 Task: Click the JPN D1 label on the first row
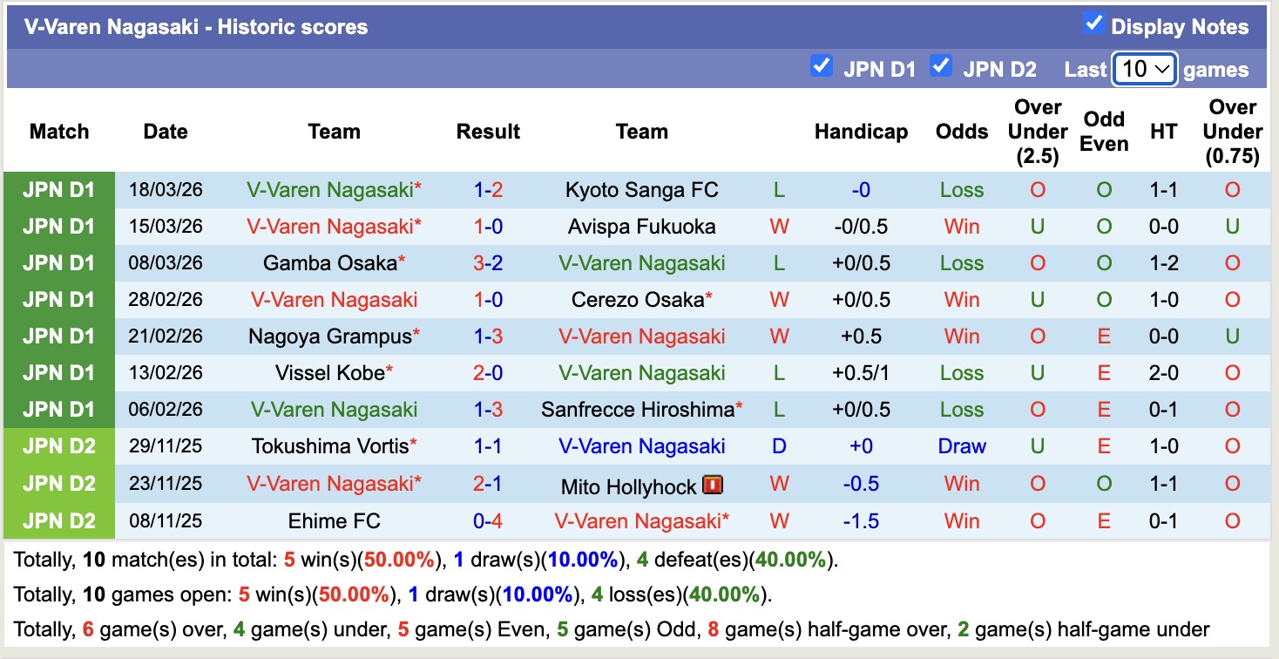pos(58,189)
